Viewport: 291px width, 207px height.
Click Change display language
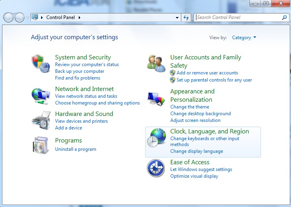pyautogui.click(x=196, y=151)
